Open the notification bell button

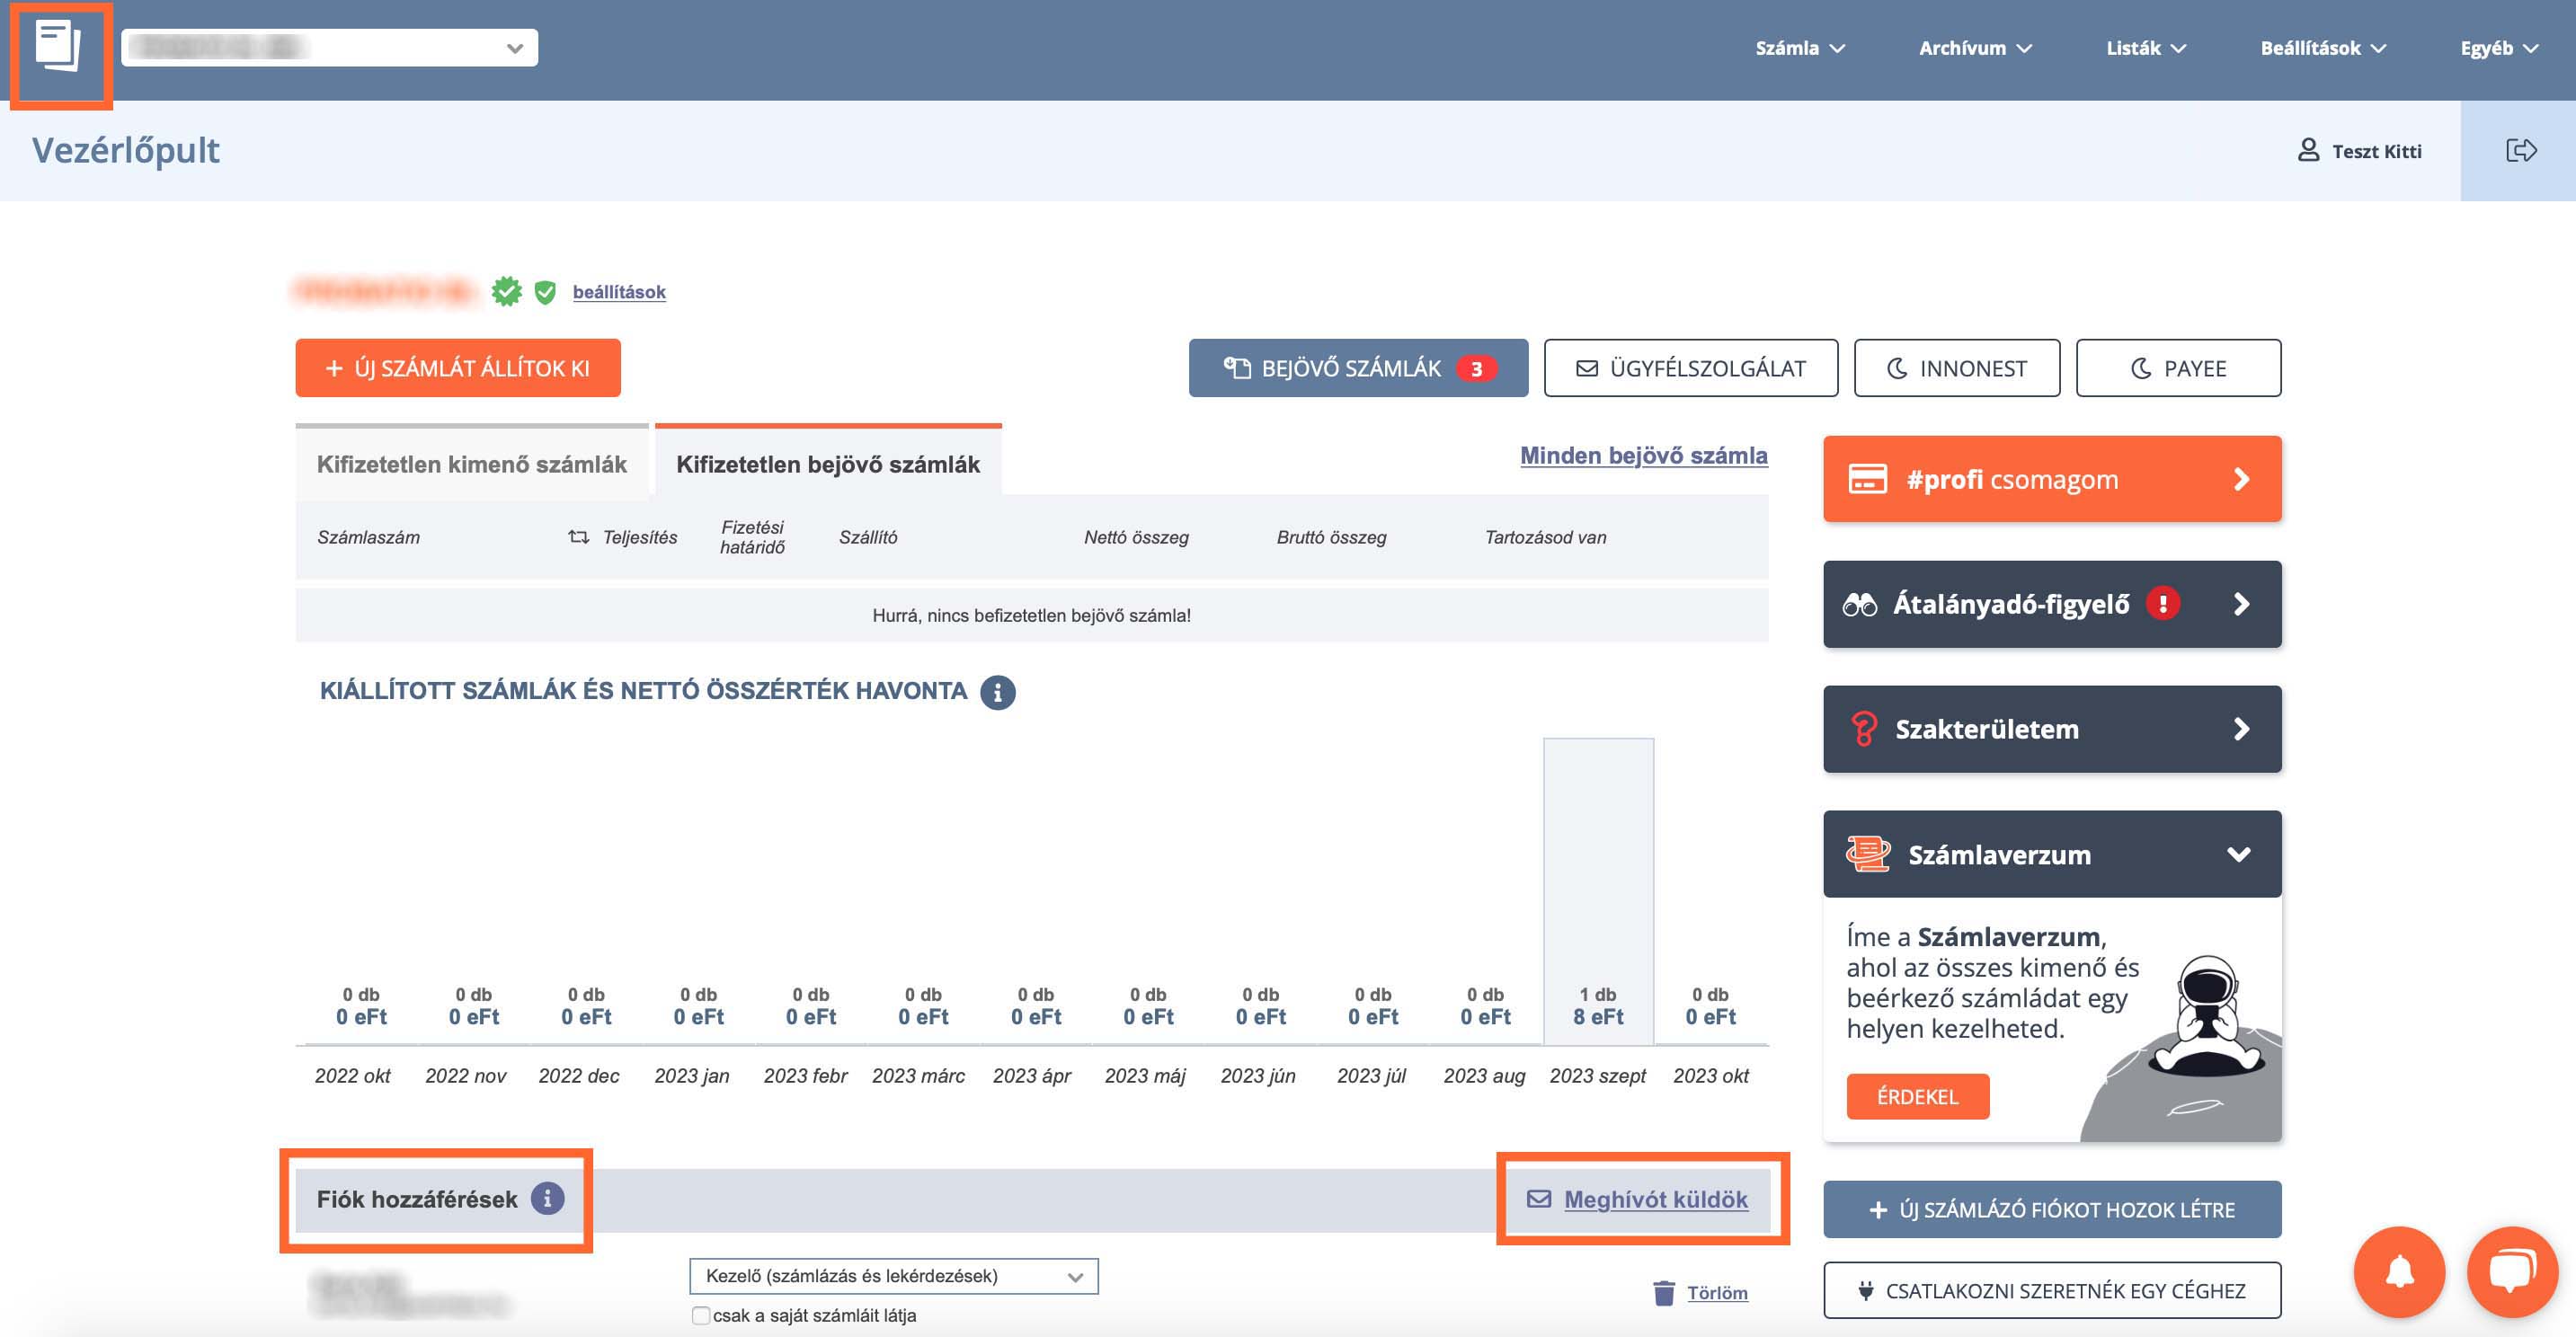(x=2399, y=1272)
